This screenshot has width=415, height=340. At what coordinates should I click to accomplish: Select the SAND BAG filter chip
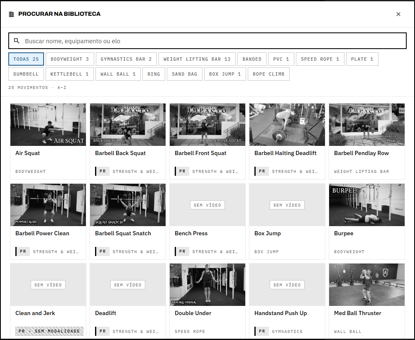click(184, 74)
